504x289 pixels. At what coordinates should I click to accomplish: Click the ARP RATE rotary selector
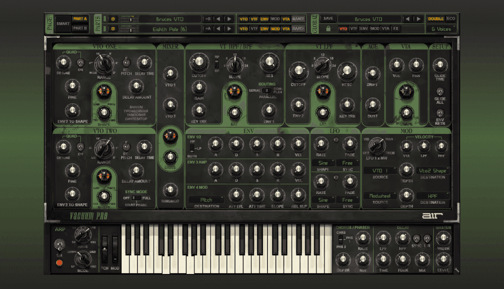[x=83, y=235]
